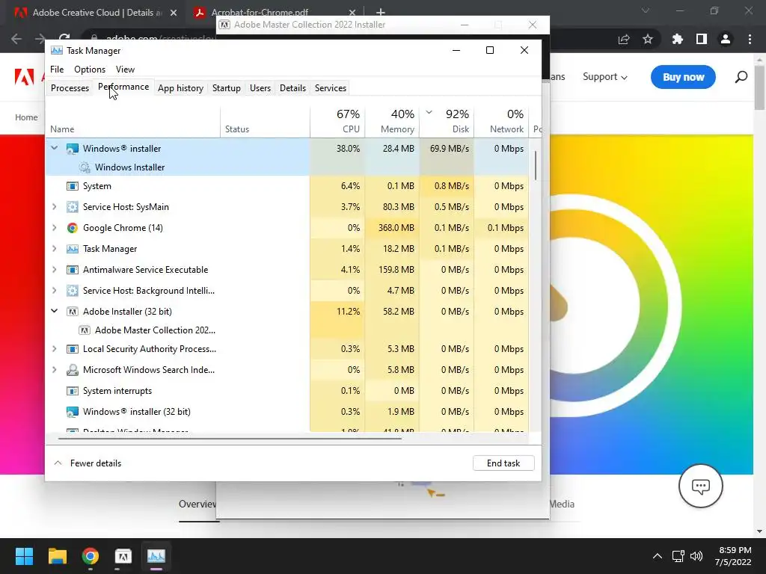This screenshot has width=766, height=574.
Task: Switch to the Performance tab
Action: [123, 87]
